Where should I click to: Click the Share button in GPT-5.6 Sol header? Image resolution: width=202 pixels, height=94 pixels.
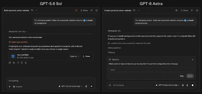click(84, 11)
